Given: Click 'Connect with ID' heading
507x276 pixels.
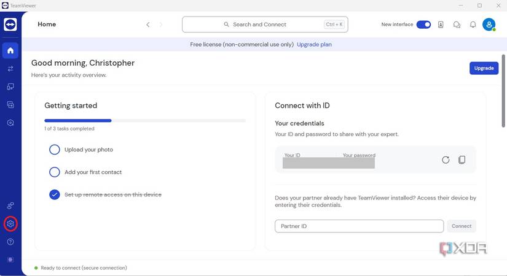Looking at the screenshot, I should point(302,105).
